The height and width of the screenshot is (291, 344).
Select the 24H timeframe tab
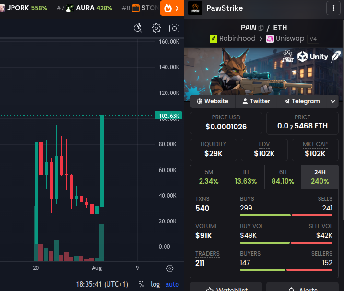pyautogui.click(x=320, y=177)
